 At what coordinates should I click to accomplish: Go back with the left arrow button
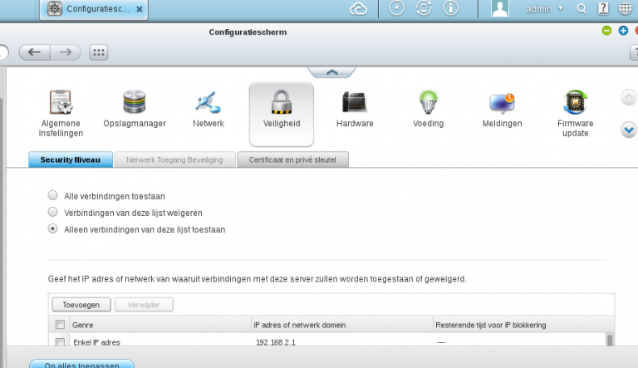pyautogui.click(x=35, y=52)
